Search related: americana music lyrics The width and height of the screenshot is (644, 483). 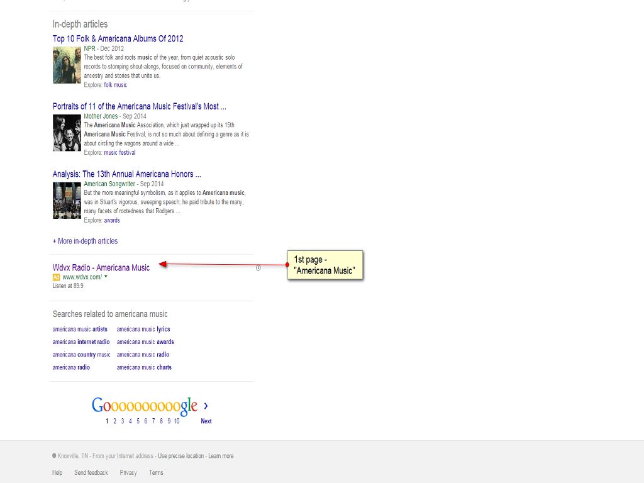click(143, 330)
